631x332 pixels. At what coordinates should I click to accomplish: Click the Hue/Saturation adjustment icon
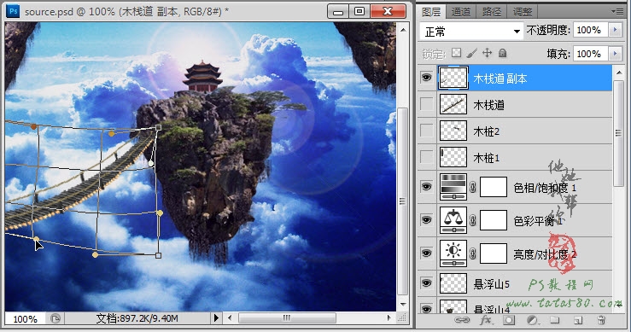pos(453,187)
